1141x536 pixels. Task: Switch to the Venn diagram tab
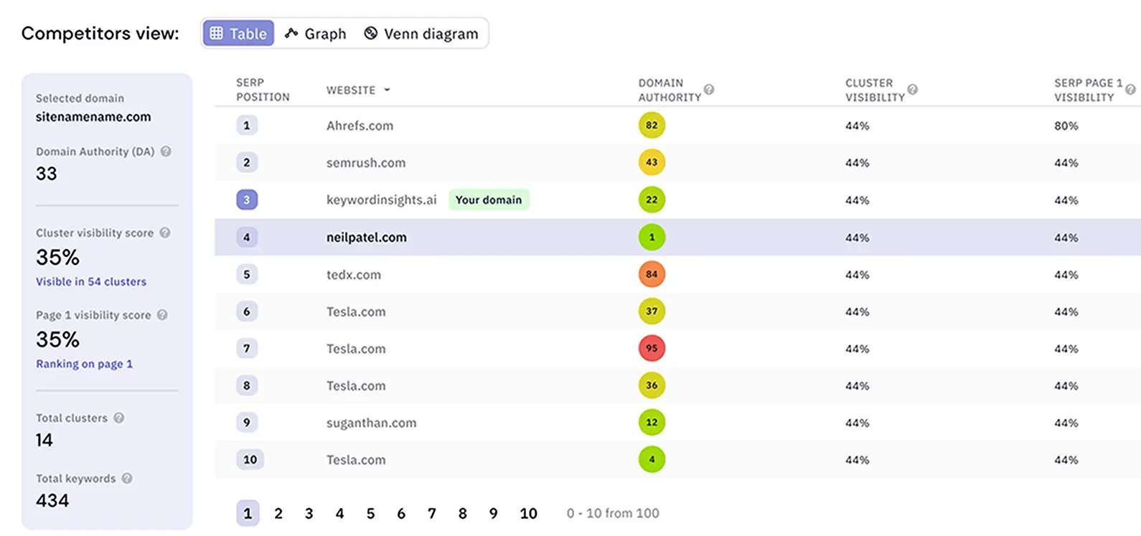point(422,32)
